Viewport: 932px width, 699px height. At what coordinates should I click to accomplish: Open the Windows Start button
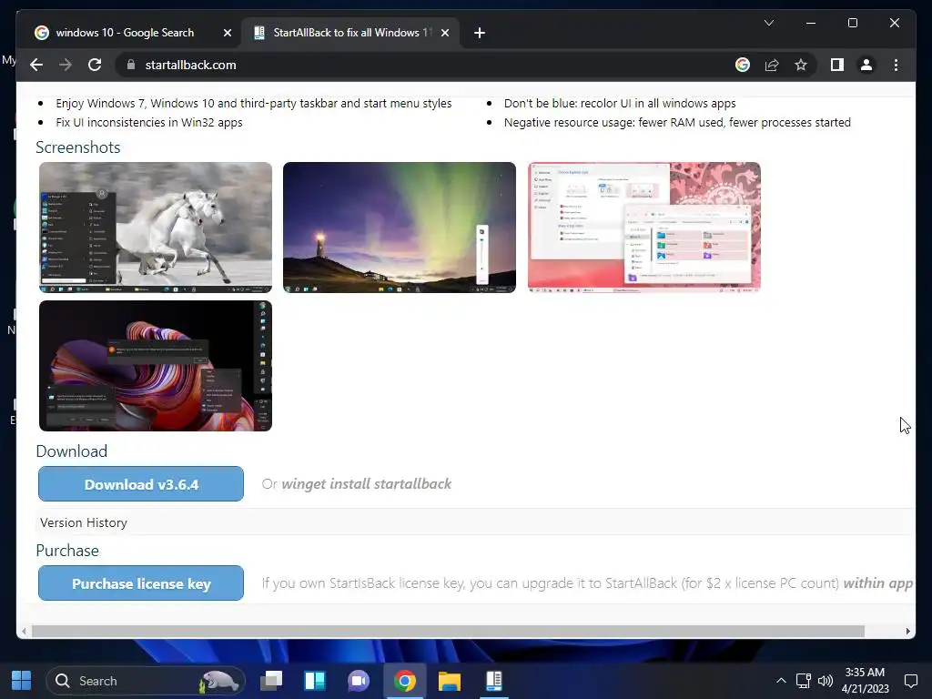pyautogui.click(x=22, y=681)
